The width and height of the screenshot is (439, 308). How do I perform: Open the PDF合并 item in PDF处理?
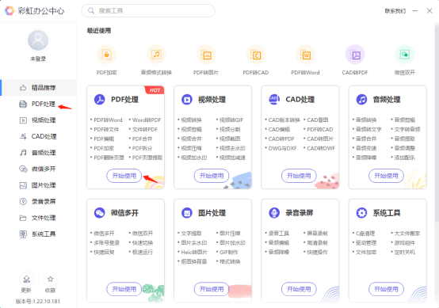tap(142, 139)
